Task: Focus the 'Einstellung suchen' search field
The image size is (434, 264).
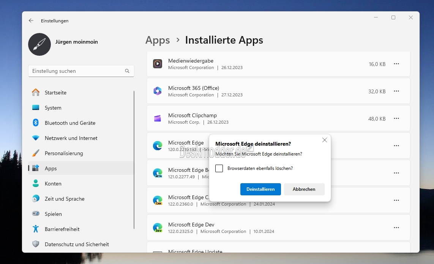Action: 81,71
